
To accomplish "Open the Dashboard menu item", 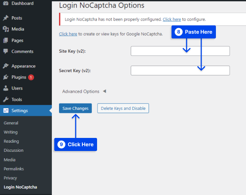I will pos(23,3).
